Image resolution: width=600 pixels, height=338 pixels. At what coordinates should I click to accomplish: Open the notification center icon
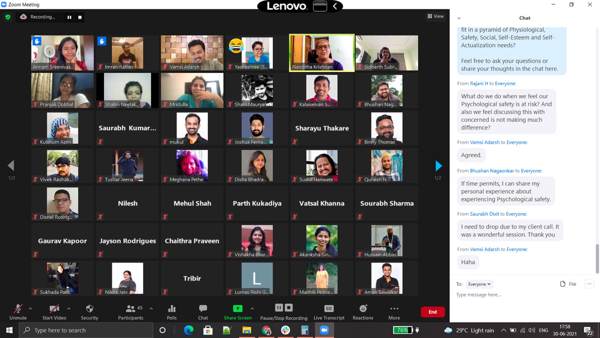click(x=588, y=331)
